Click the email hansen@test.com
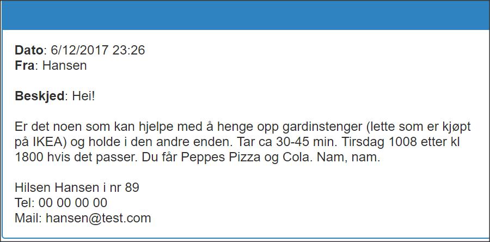The width and height of the screenshot is (490, 242). (x=98, y=218)
